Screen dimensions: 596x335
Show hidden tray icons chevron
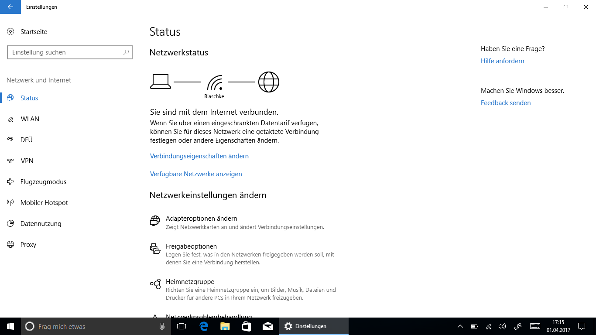(x=460, y=326)
